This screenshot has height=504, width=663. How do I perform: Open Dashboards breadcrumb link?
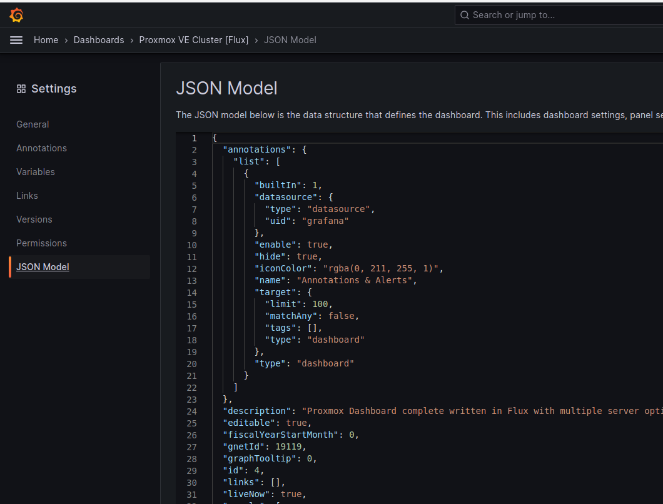coord(99,40)
